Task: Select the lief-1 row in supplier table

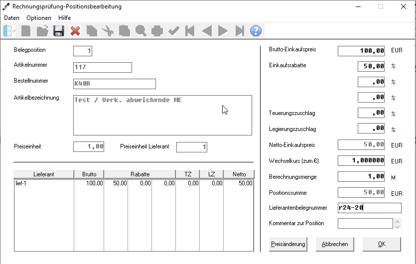Action: 134,183
